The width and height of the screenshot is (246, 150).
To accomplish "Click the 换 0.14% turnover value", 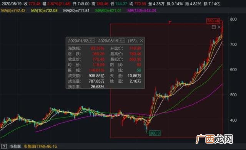I will (175, 3).
